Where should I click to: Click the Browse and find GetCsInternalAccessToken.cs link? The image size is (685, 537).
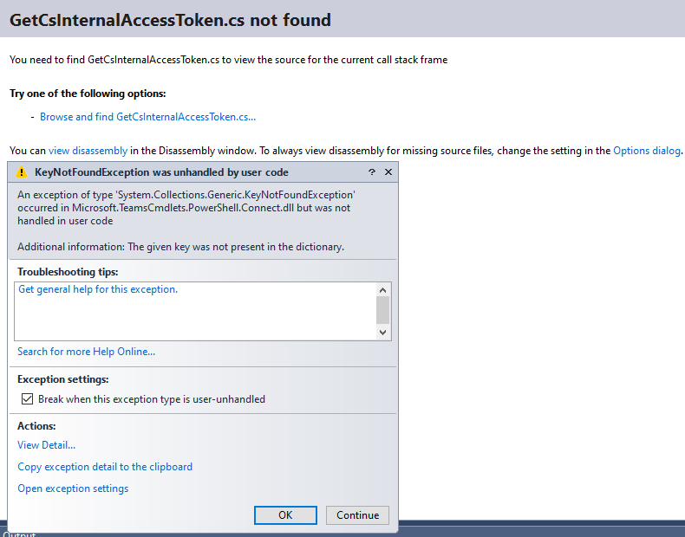[x=147, y=117]
